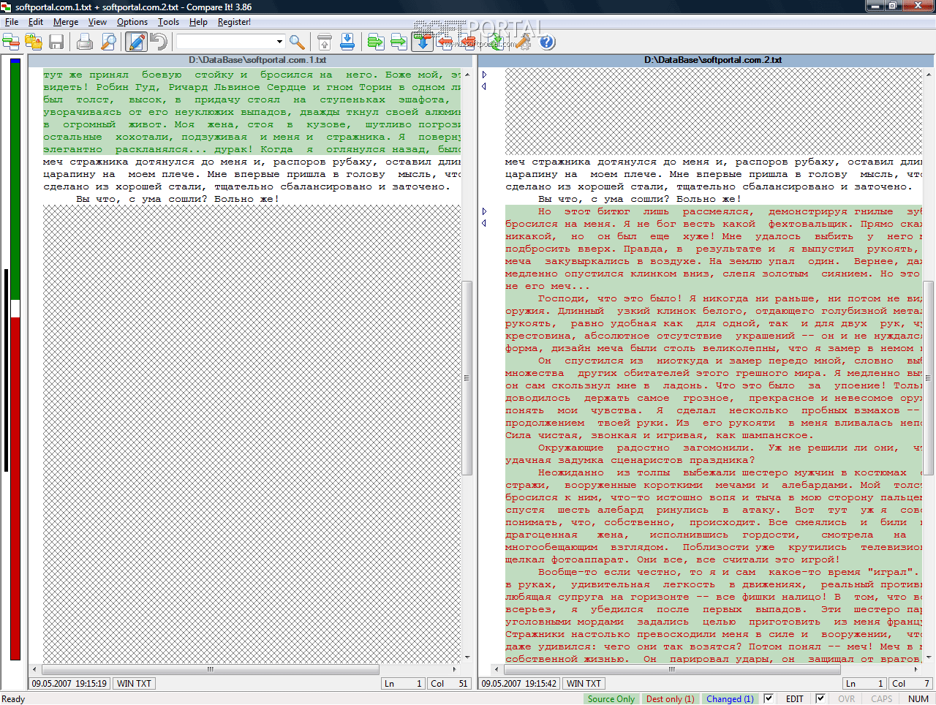Click the second red copy-left arrow icon
Viewport: 936px width, 705px height.
(467, 42)
